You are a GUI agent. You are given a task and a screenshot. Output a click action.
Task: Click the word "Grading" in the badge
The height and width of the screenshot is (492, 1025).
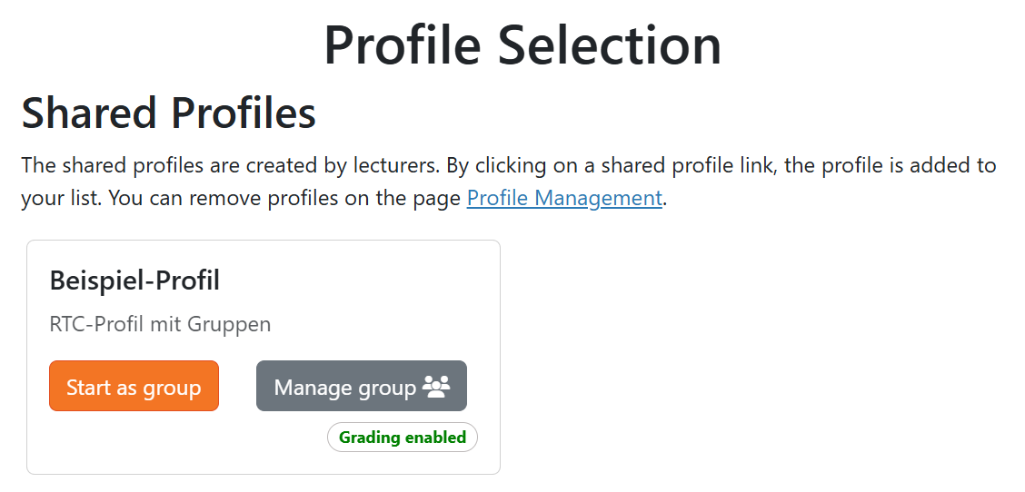(x=370, y=438)
